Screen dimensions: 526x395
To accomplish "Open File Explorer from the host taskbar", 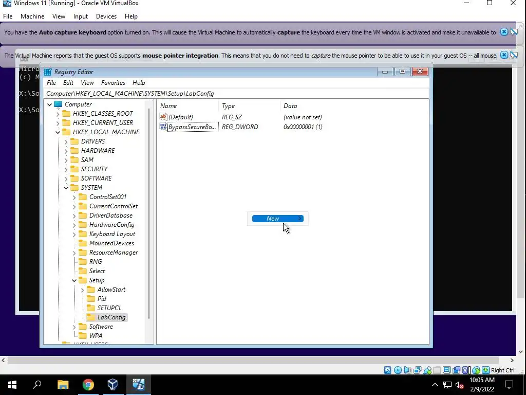I will coord(63,385).
